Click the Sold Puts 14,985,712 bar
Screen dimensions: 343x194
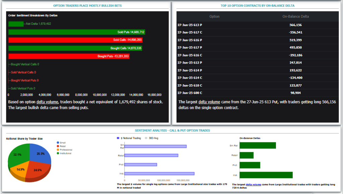pyautogui.click(x=77, y=32)
